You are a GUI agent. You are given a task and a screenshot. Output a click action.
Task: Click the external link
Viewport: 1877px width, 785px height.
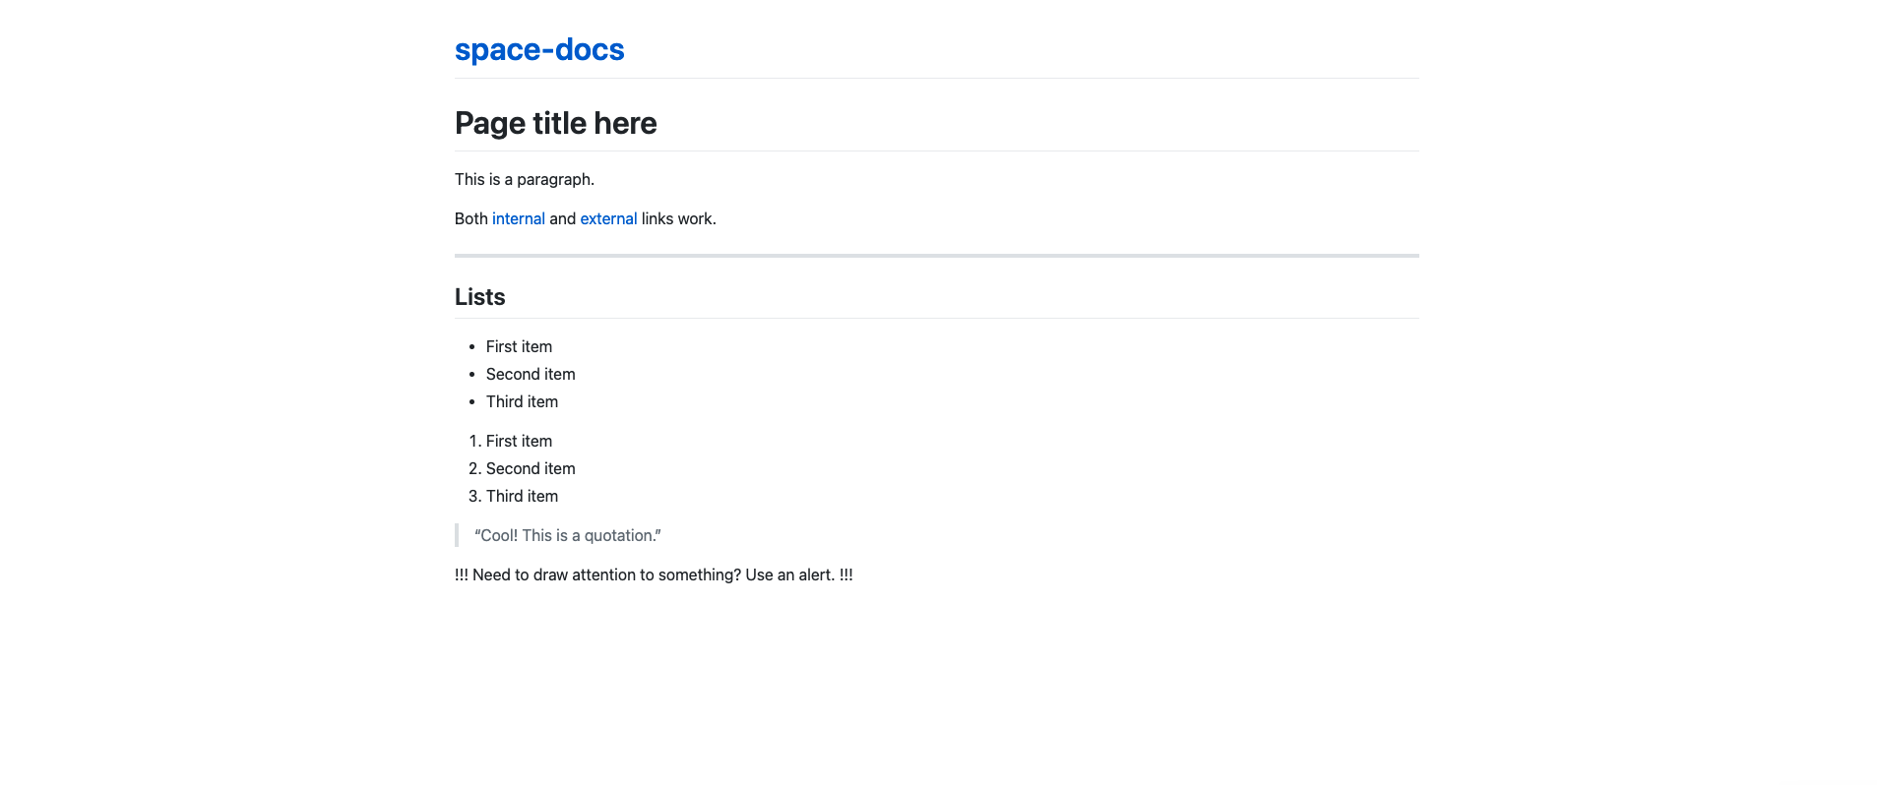[x=608, y=218]
